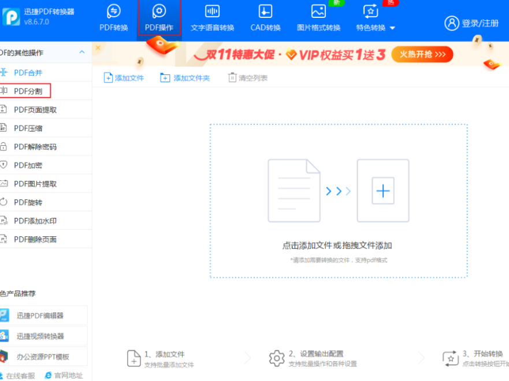Open 官网地址 website link
Viewport: 509px width, 381px height.
pos(64,375)
